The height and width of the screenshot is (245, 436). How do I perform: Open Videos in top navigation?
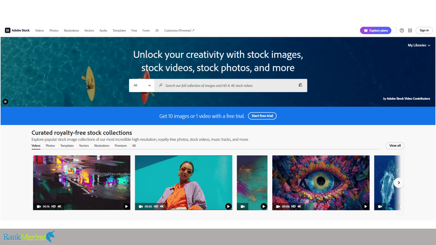pos(40,31)
